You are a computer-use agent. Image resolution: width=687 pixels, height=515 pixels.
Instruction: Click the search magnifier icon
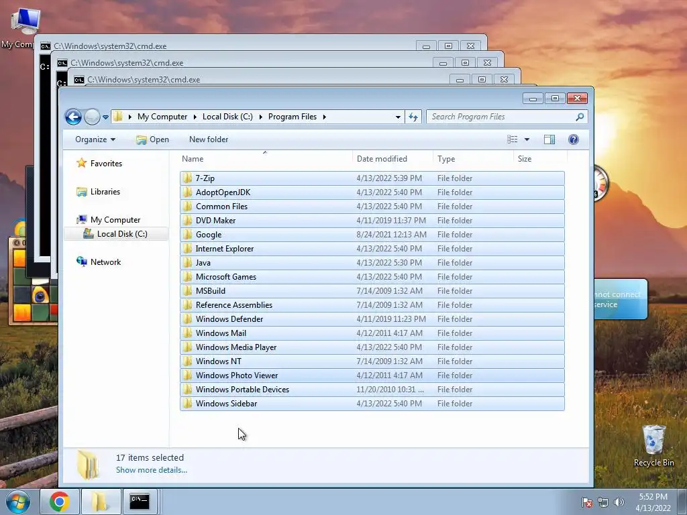click(x=580, y=117)
